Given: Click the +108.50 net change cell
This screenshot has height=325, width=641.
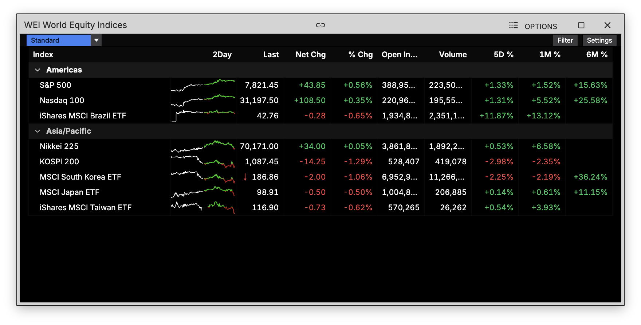Looking at the screenshot, I should coord(310,101).
